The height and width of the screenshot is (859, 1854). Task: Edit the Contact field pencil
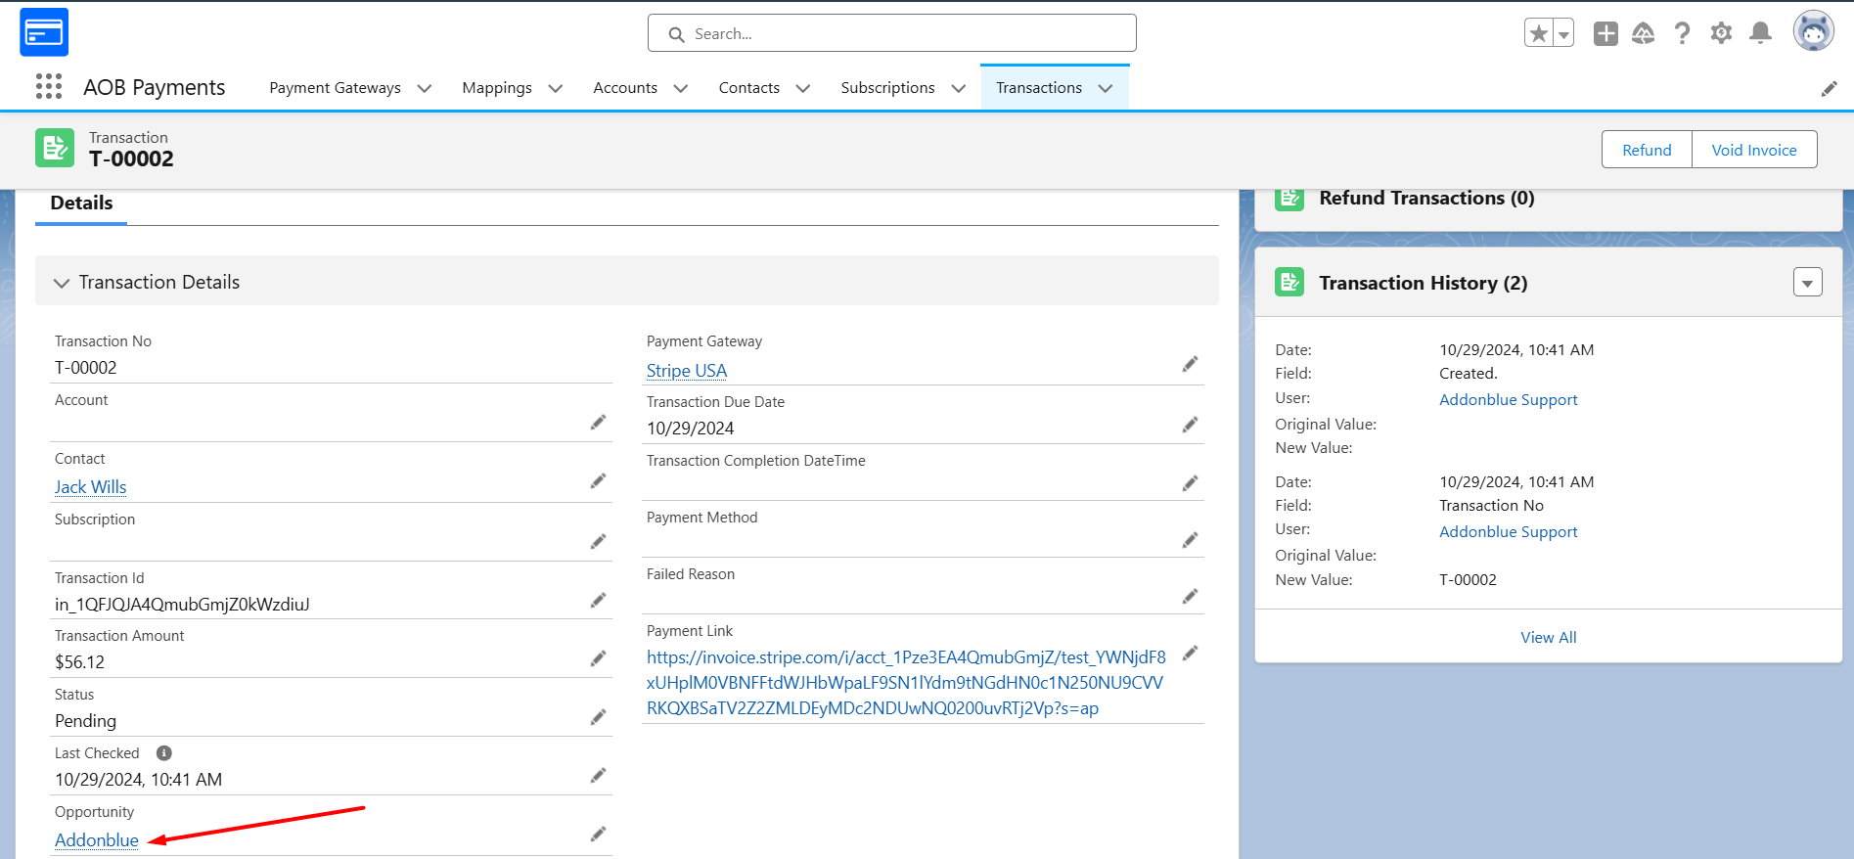coord(598,481)
